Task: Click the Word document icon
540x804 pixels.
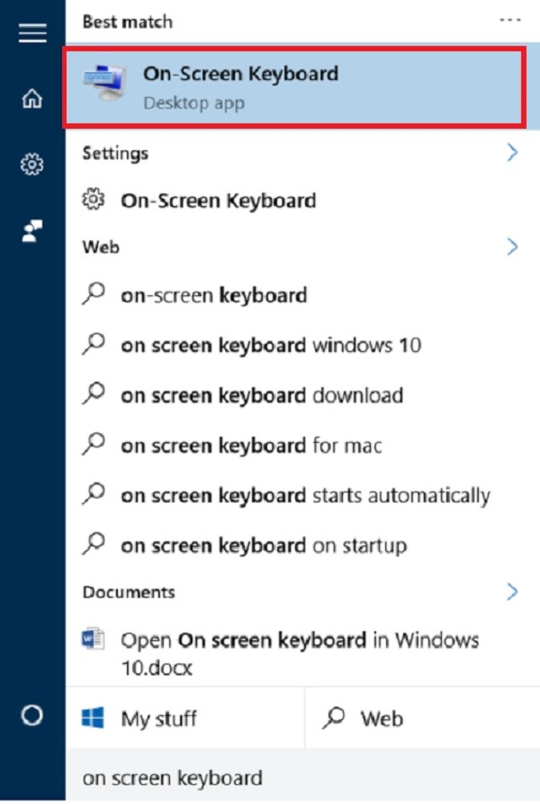Action: tap(94, 640)
